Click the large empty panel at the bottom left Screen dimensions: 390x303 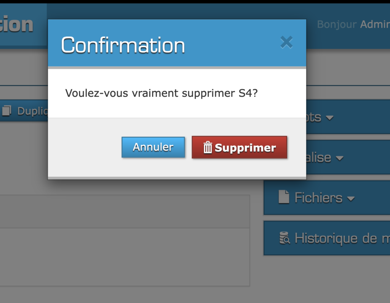coord(125,257)
